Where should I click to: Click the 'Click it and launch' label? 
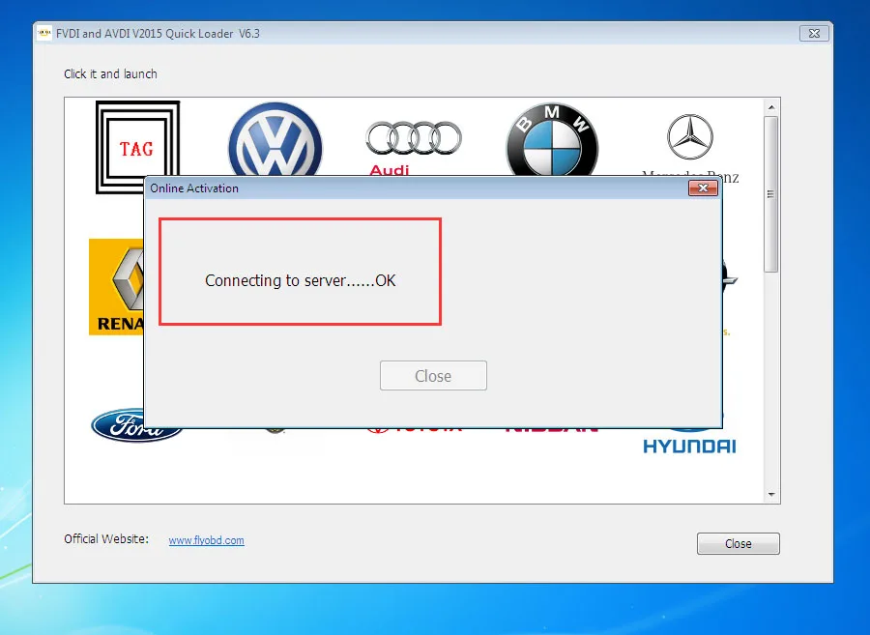coord(110,73)
